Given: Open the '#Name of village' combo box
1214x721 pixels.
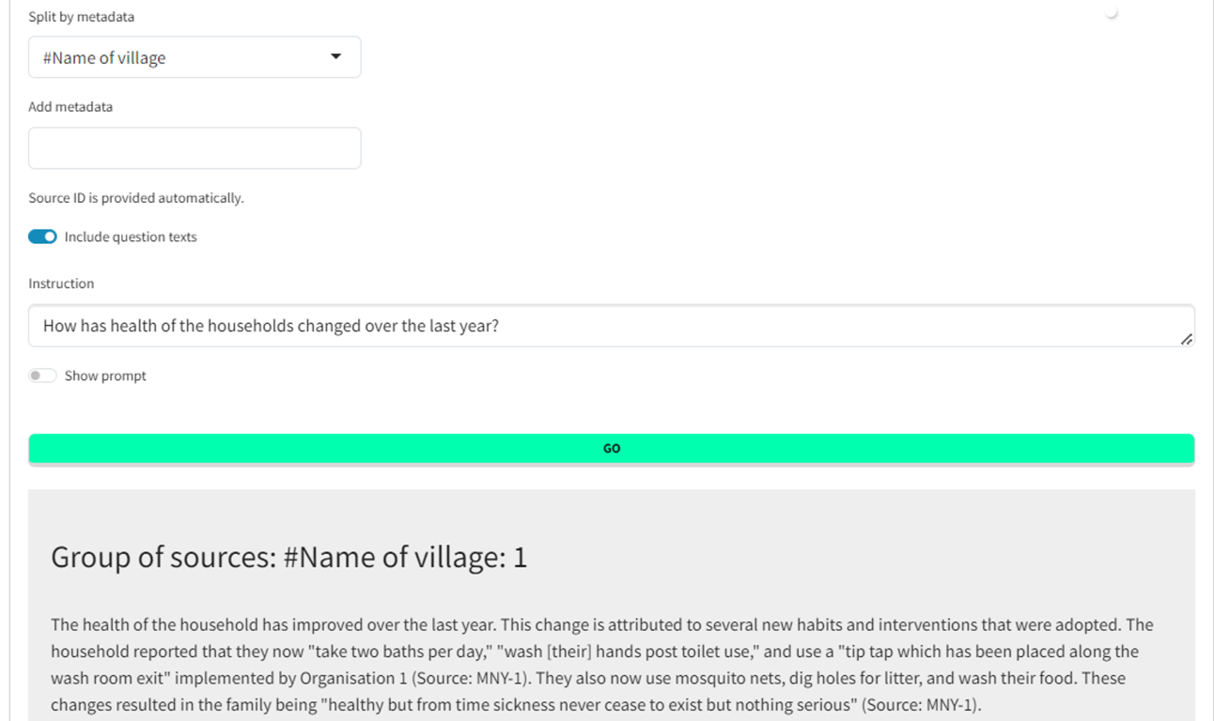Looking at the screenshot, I should (x=195, y=57).
